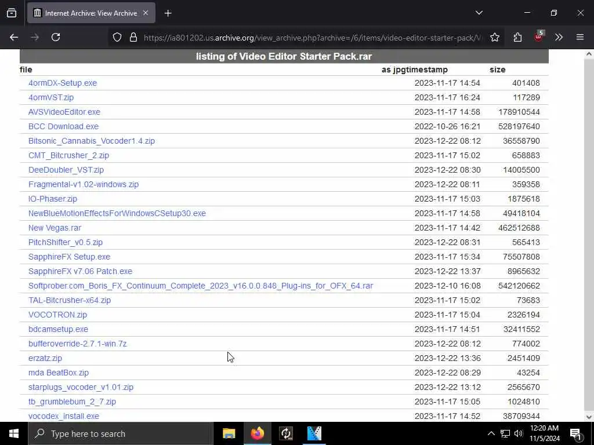Open PitchShifter_v0.5.zip link

[x=66, y=242]
